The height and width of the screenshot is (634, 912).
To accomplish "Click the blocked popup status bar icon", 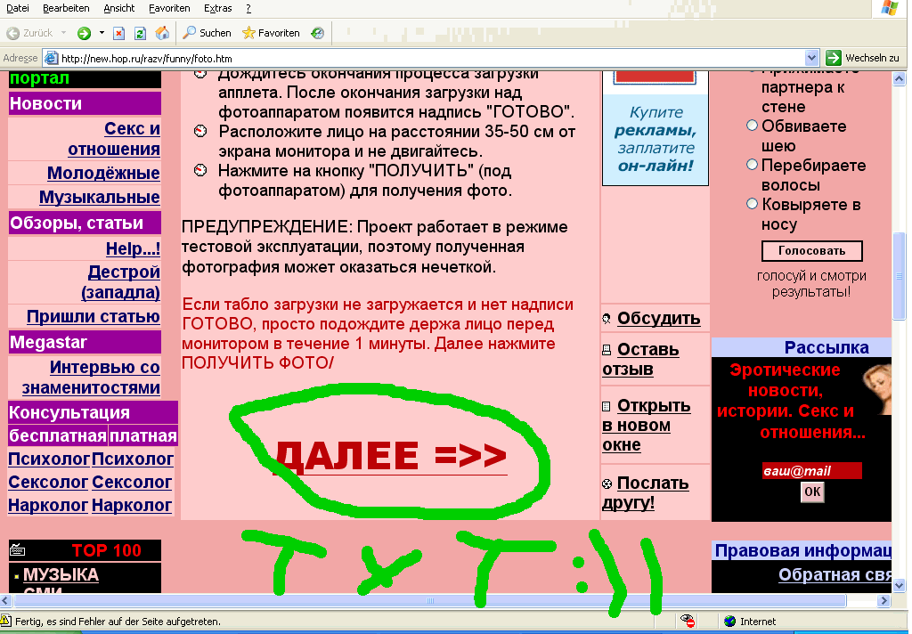I will [x=687, y=622].
